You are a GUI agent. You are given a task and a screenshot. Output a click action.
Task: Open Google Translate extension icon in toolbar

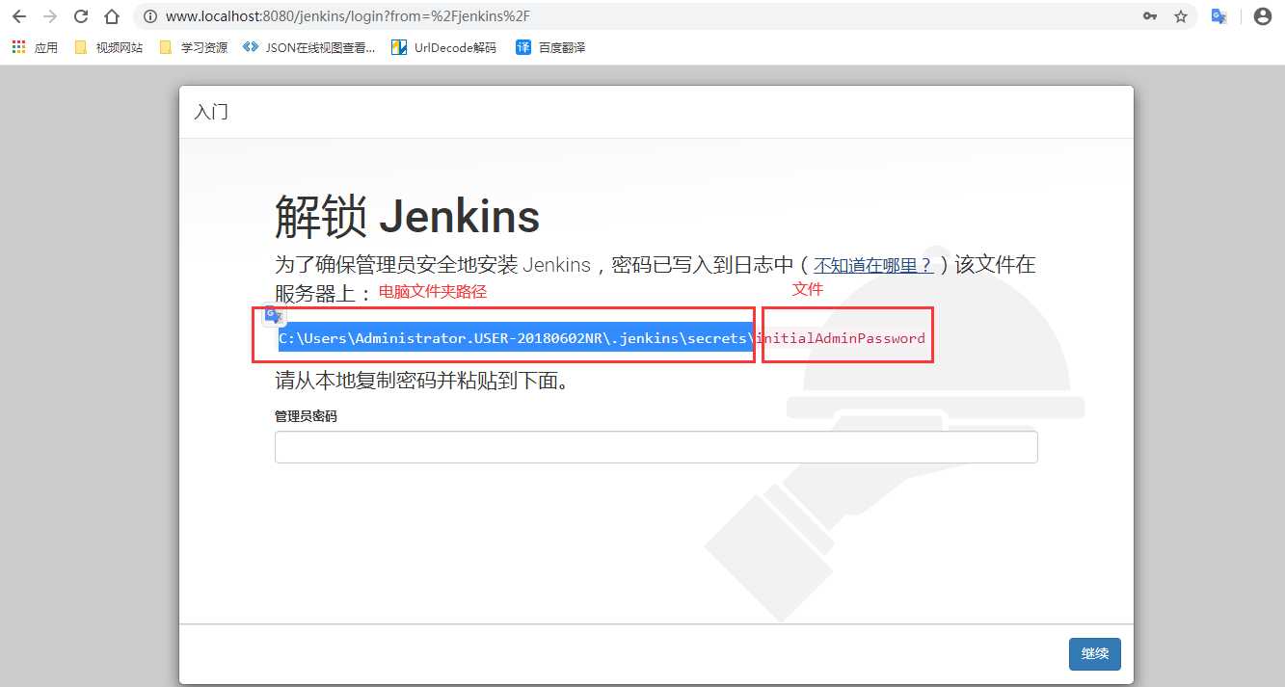pos(1219,16)
